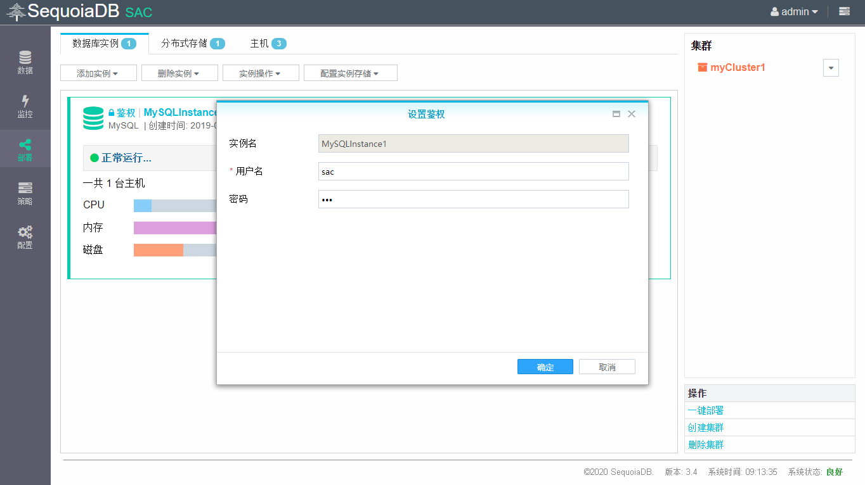Expand the myCluster1 cluster options arrow
The width and height of the screenshot is (865, 485).
(x=831, y=68)
